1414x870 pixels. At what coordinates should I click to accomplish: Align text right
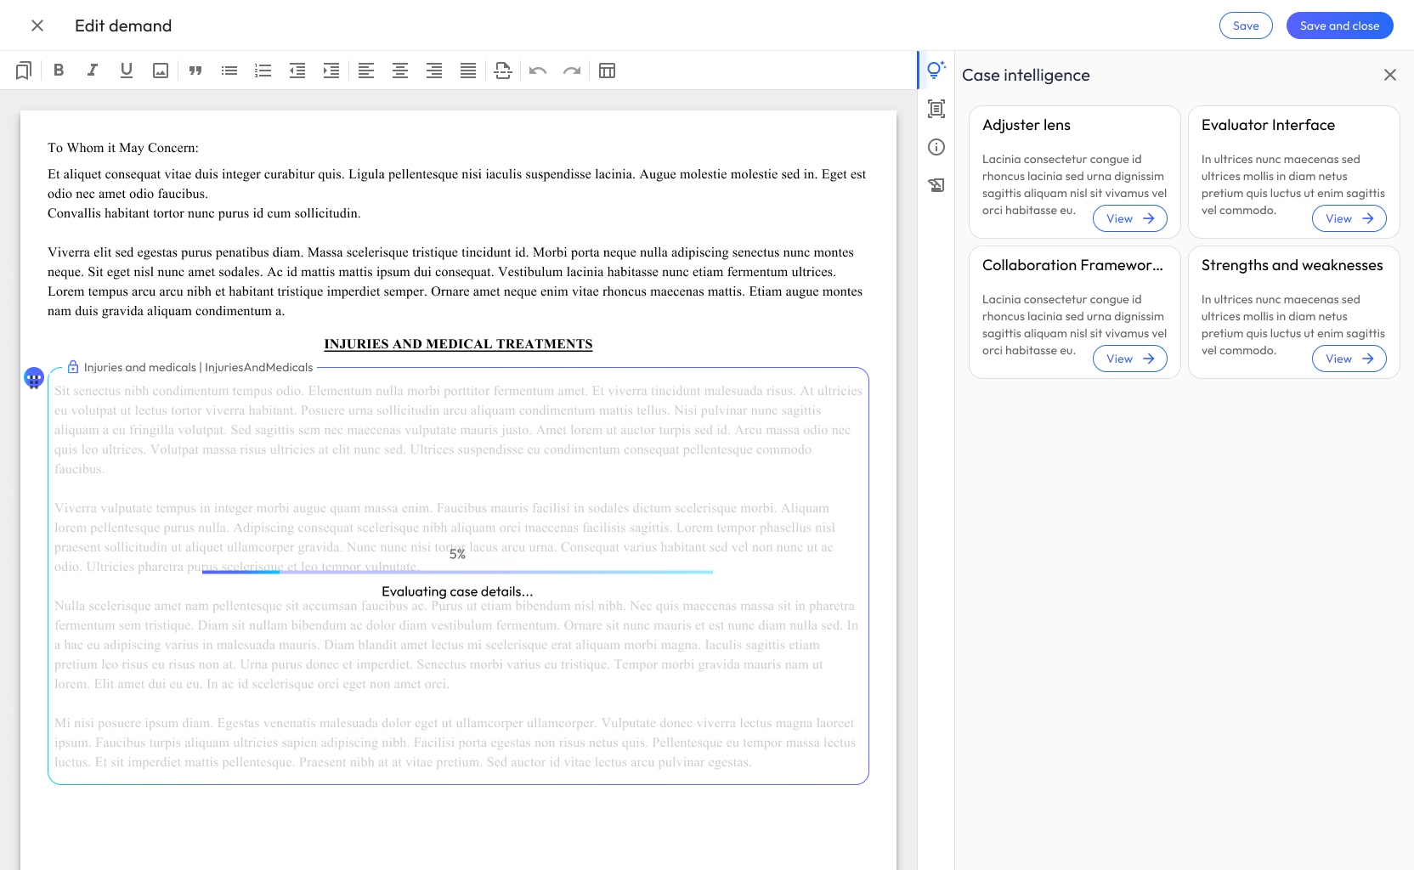coord(434,71)
